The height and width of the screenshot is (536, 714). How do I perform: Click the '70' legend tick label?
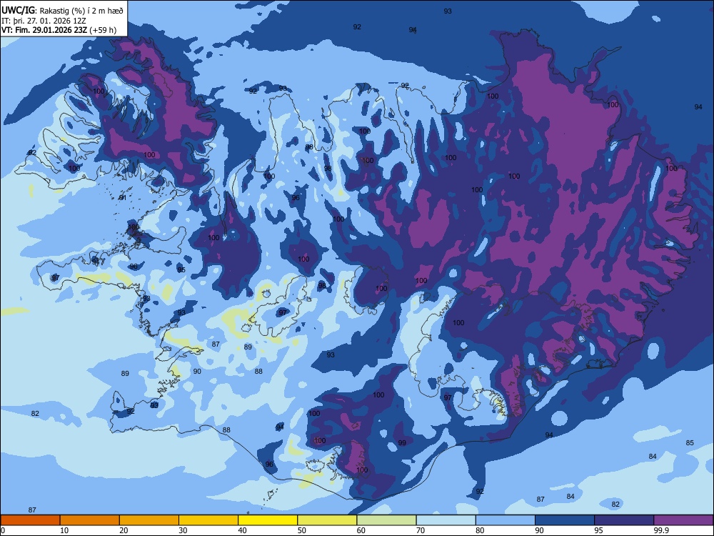tap(421, 530)
